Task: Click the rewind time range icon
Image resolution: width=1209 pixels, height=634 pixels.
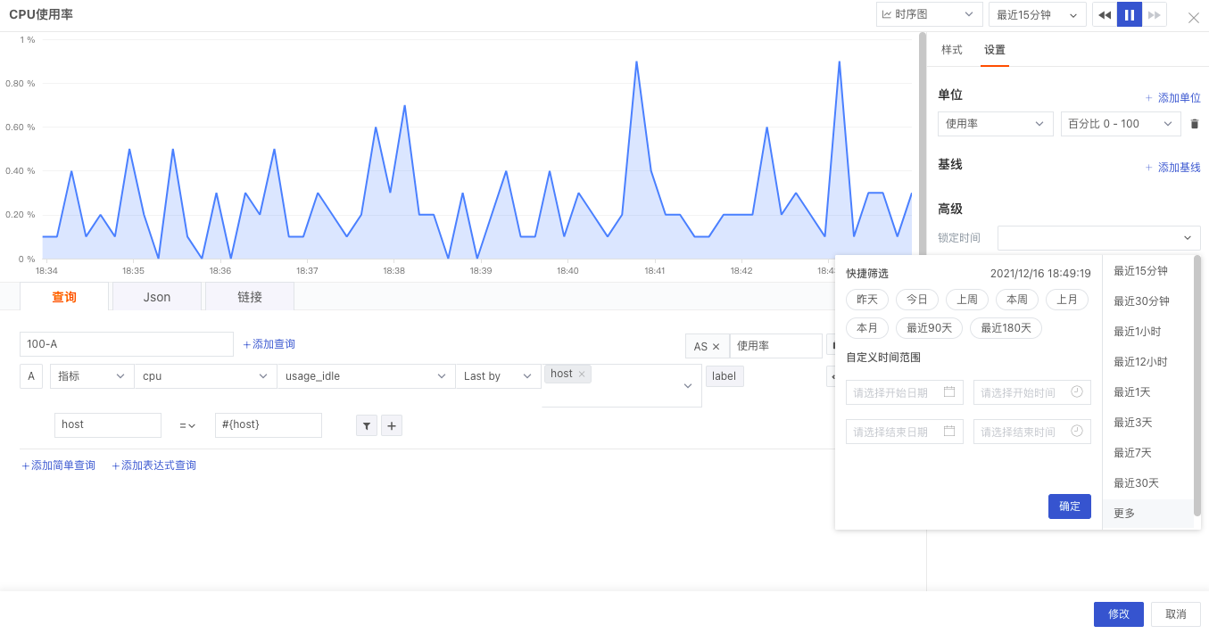Action: [x=1105, y=15]
